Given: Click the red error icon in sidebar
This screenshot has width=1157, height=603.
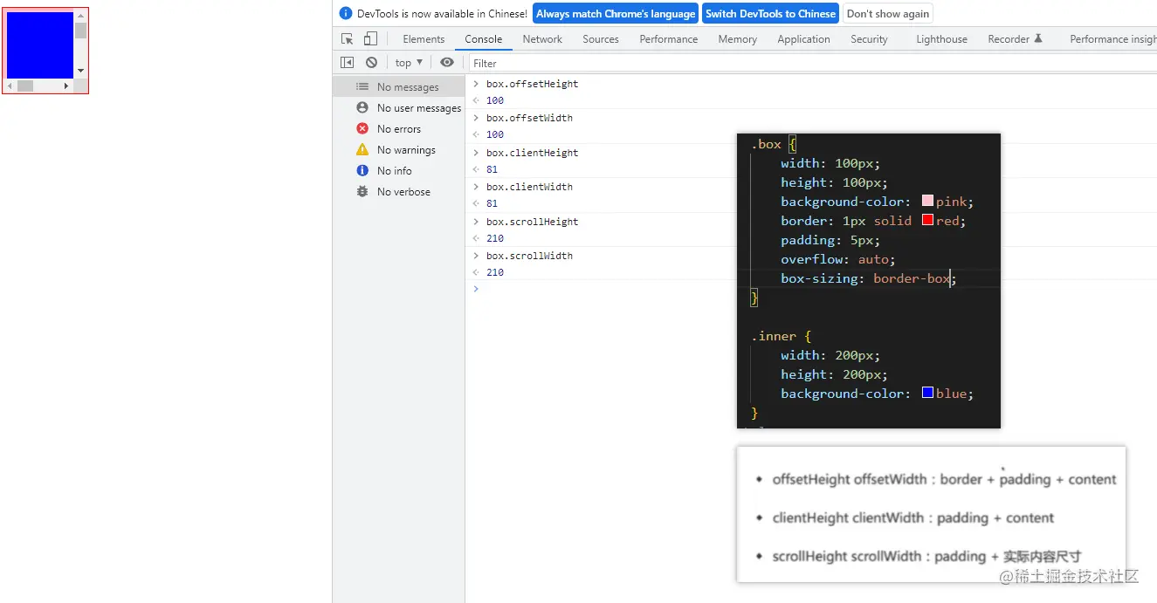Looking at the screenshot, I should pyautogui.click(x=362, y=128).
